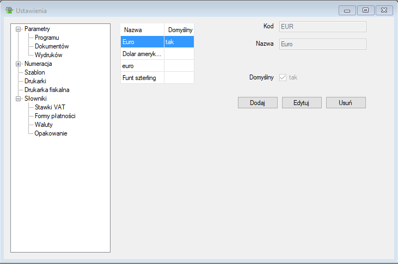Open the Szablon settings
Screen dimensions: 398x264
point(34,72)
